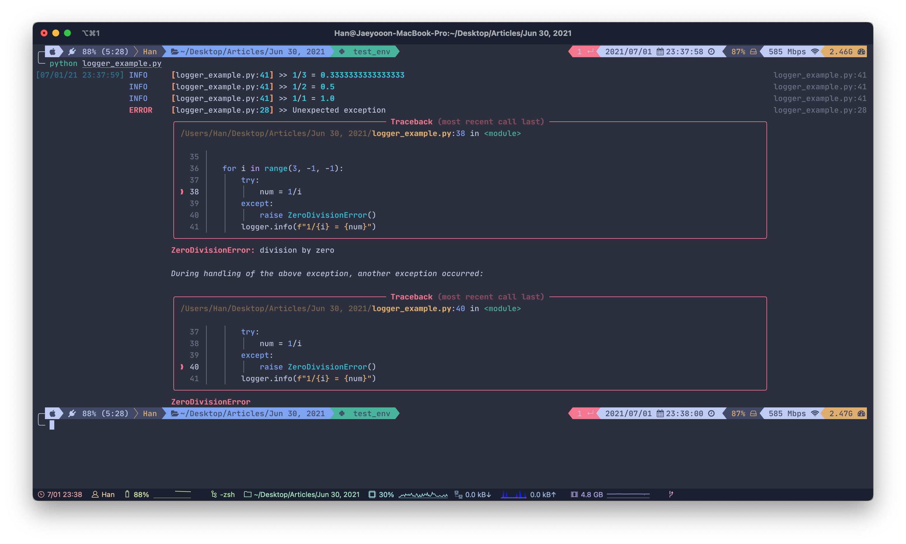Click the git status icon at status bar end
The height and width of the screenshot is (544, 906).
pos(671,494)
